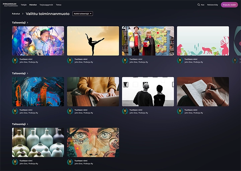The height and width of the screenshot is (171, 241).
Task: Click avatar under the pink animals card
Action: (x=180, y=61)
